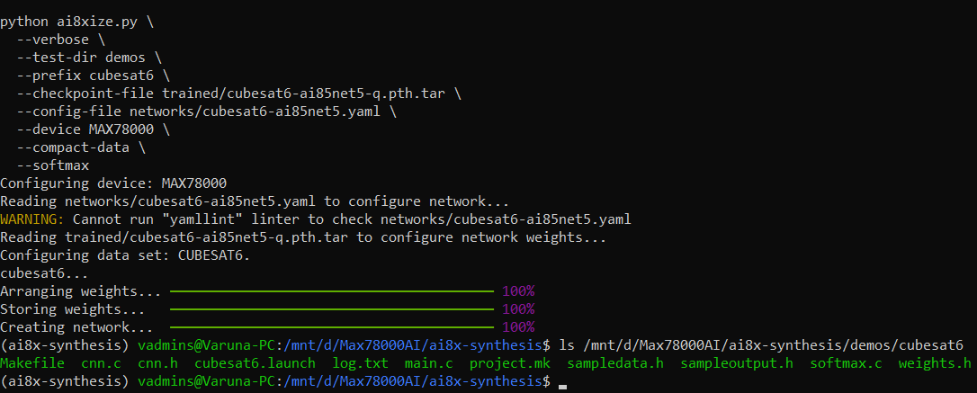The height and width of the screenshot is (393, 977).
Task: Click the Storing weights progress bar
Action: pyautogui.click(x=331, y=309)
